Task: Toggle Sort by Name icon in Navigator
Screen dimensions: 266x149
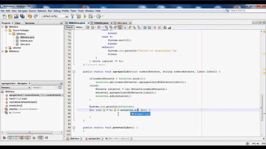Action: pyautogui.click(x=40, y=138)
